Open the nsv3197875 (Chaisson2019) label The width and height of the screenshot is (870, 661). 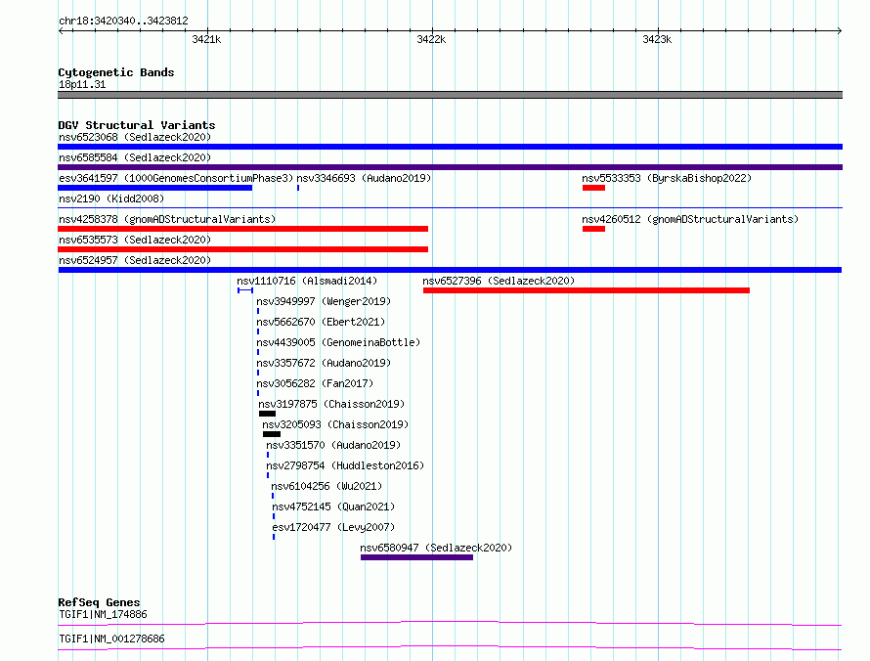pos(331,404)
